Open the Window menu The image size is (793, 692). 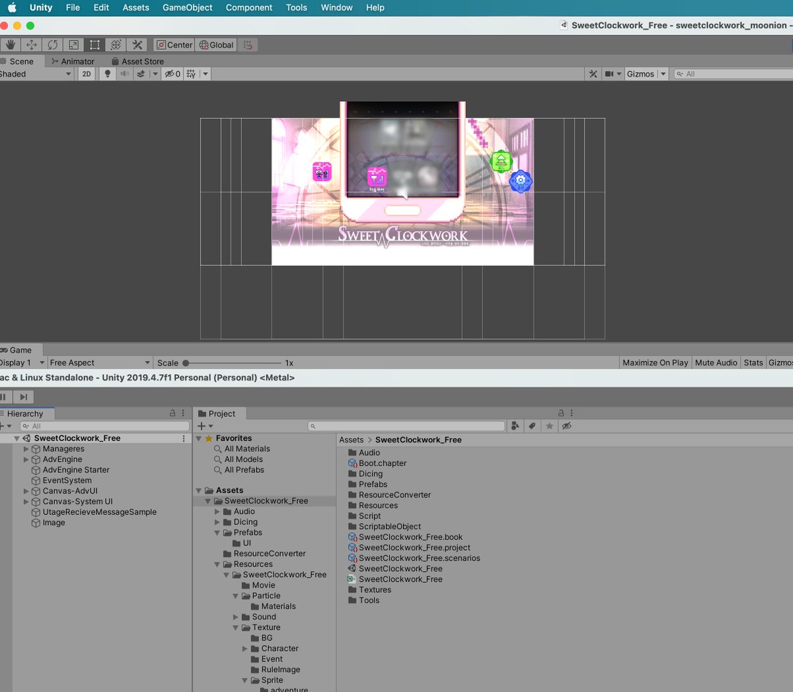336,8
